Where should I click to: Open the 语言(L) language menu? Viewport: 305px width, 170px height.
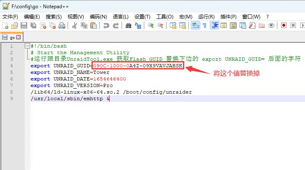click(x=120, y=16)
